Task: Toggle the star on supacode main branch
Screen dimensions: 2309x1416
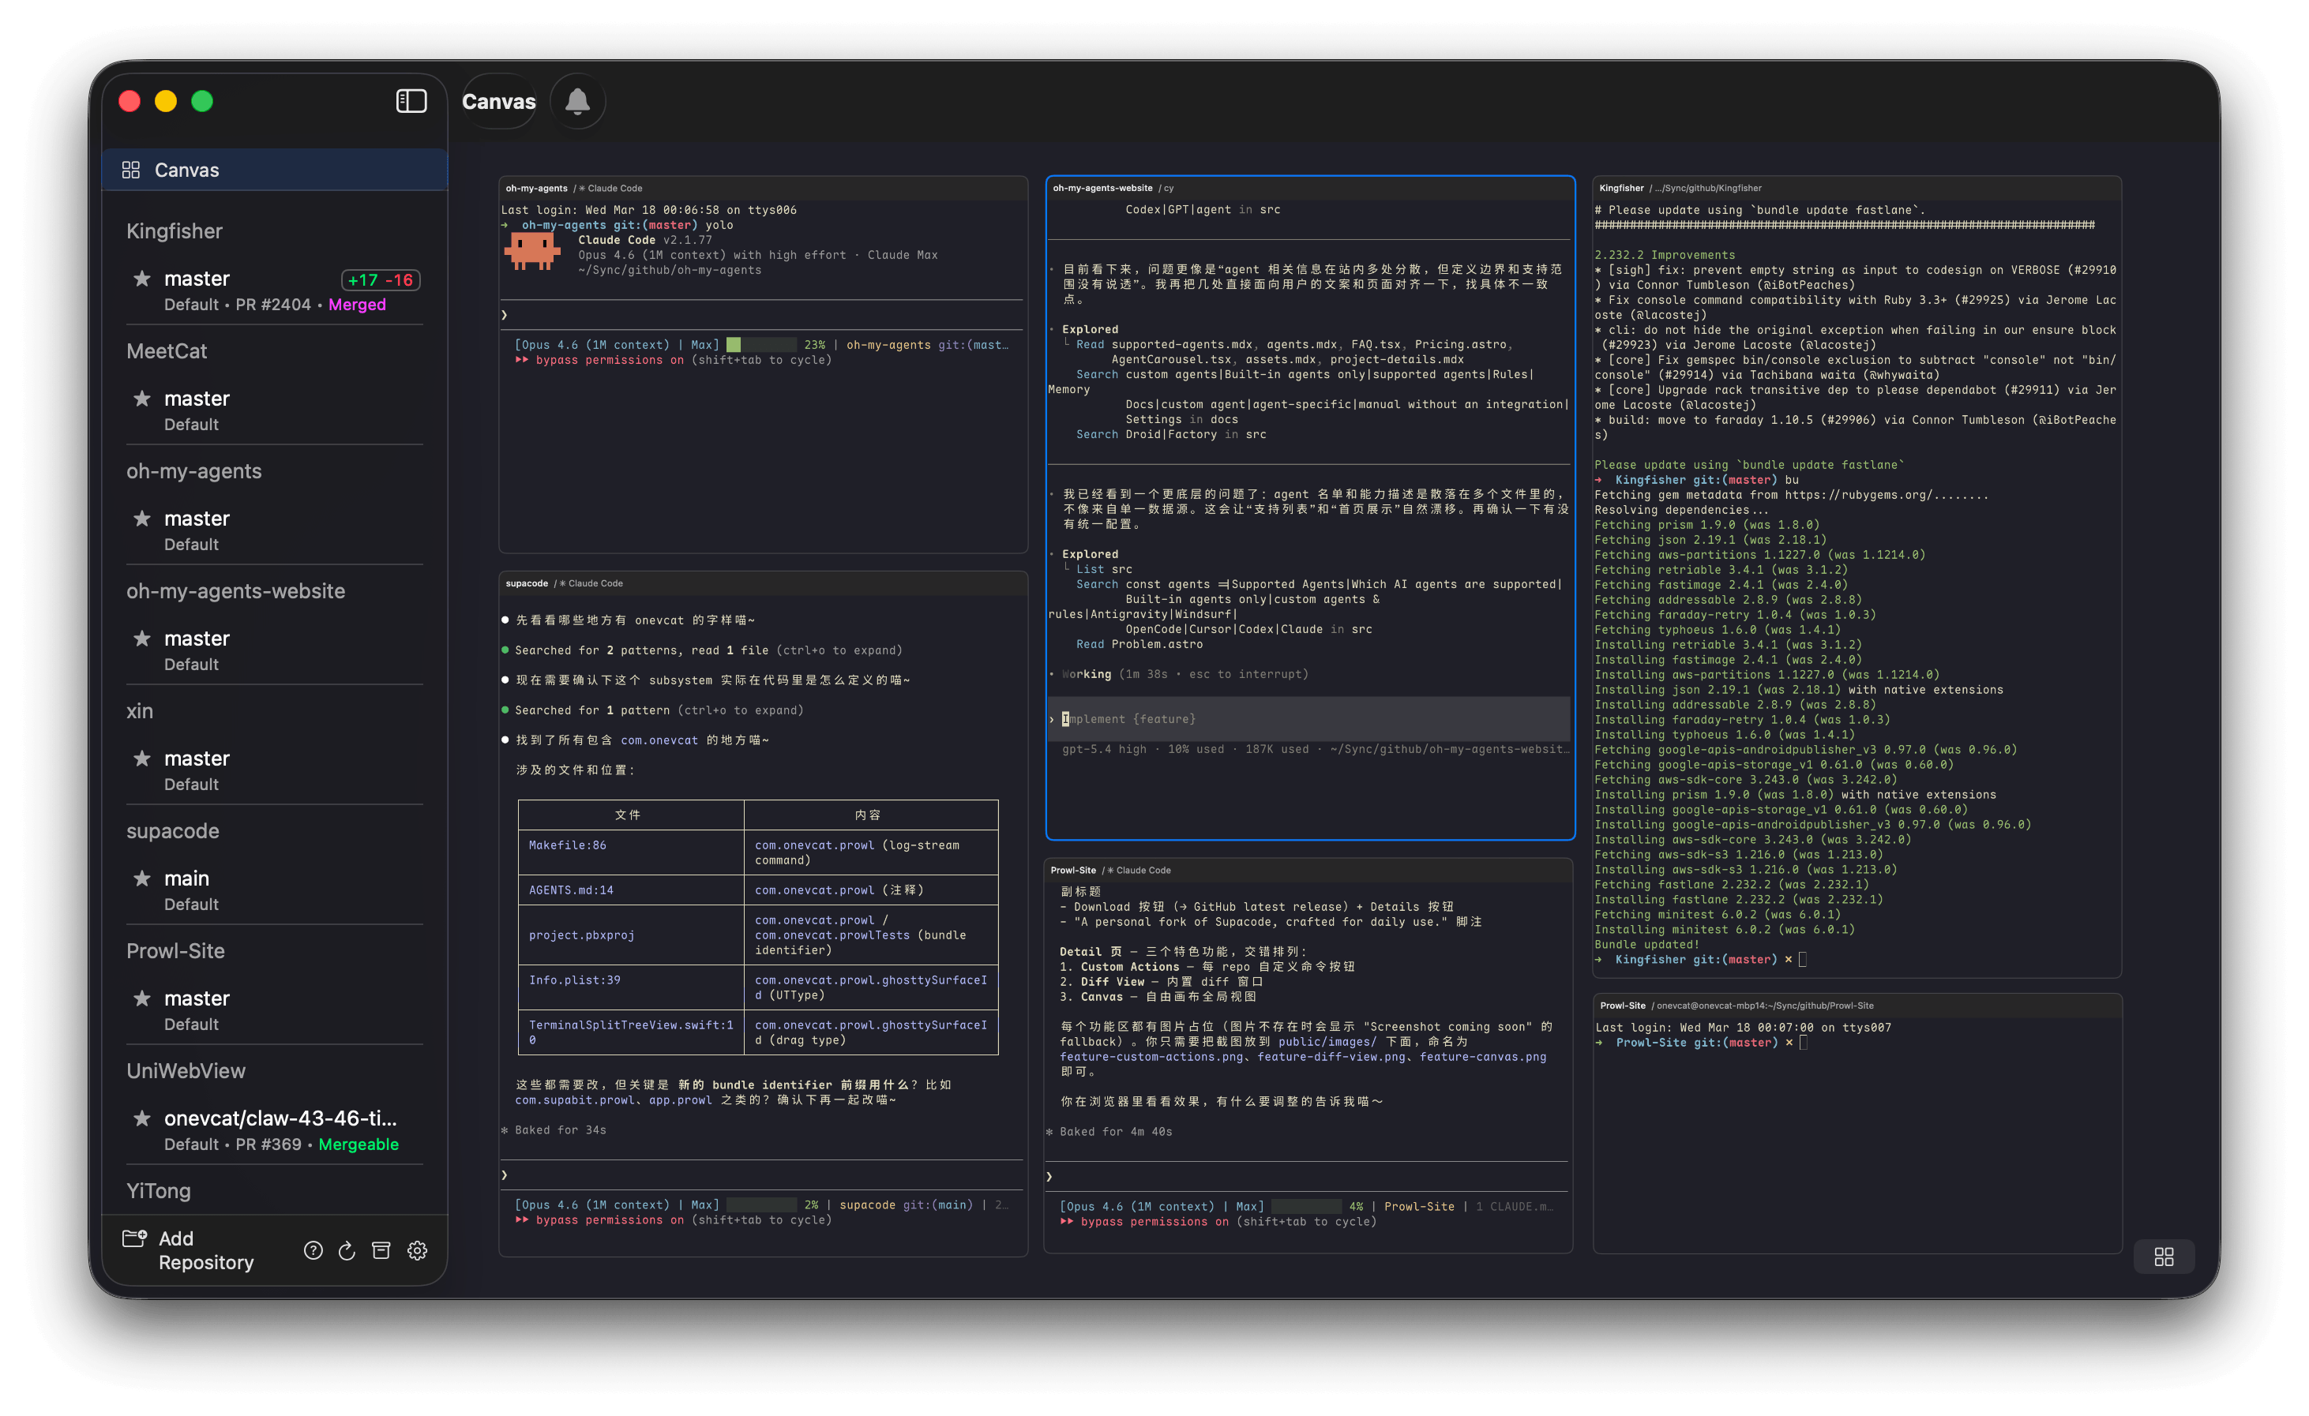Action: click(142, 878)
